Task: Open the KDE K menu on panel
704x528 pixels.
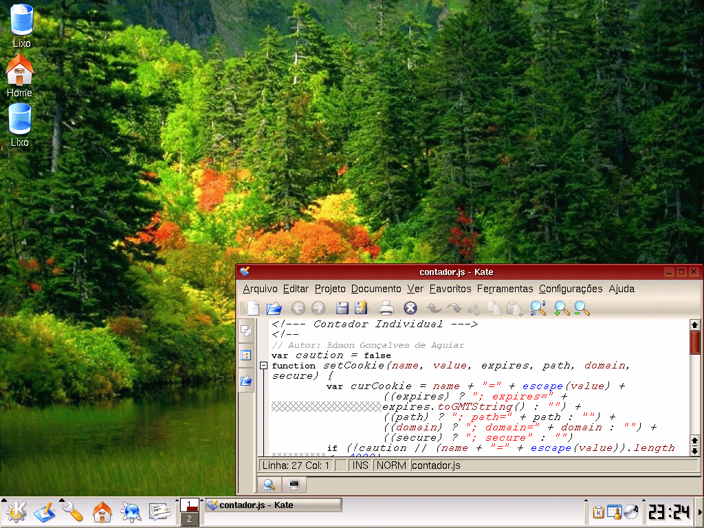Action: pos(16,512)
